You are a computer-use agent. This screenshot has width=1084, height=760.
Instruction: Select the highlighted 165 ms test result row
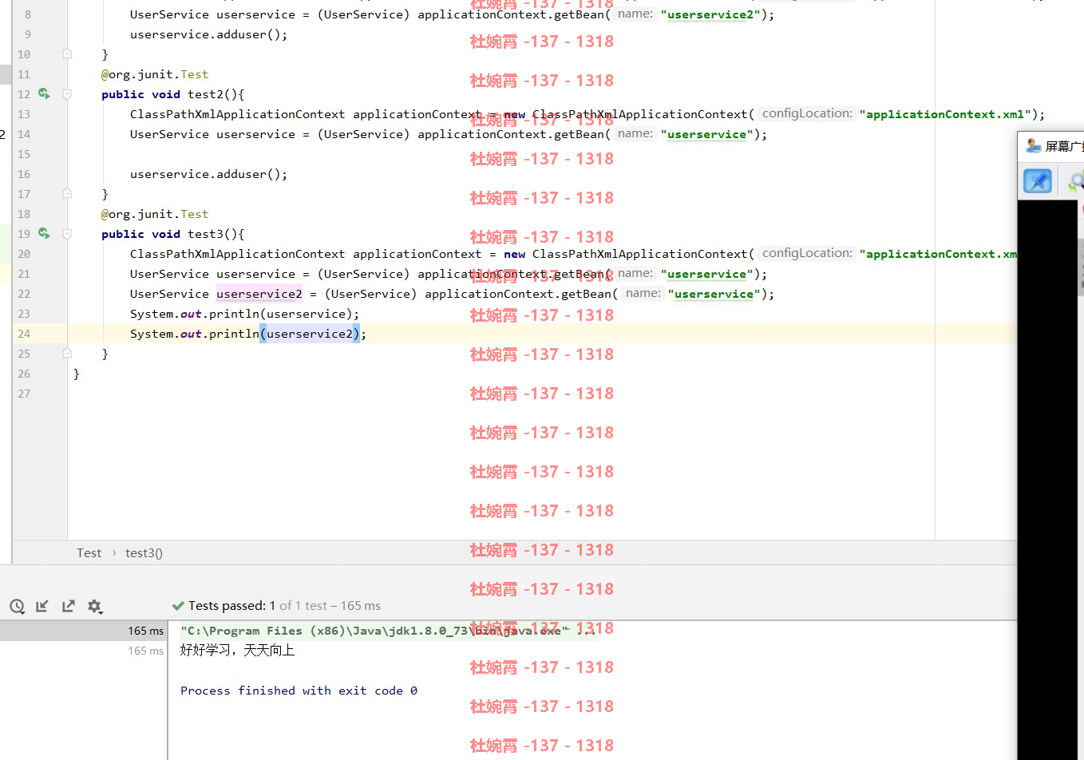tap(84, 631)
